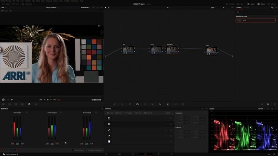Show the Info panel icon
The image size is (278, 156).
click(x=275, y=104)
